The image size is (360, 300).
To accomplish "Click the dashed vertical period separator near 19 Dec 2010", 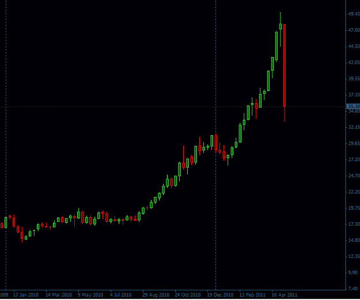I will [215, 145].
